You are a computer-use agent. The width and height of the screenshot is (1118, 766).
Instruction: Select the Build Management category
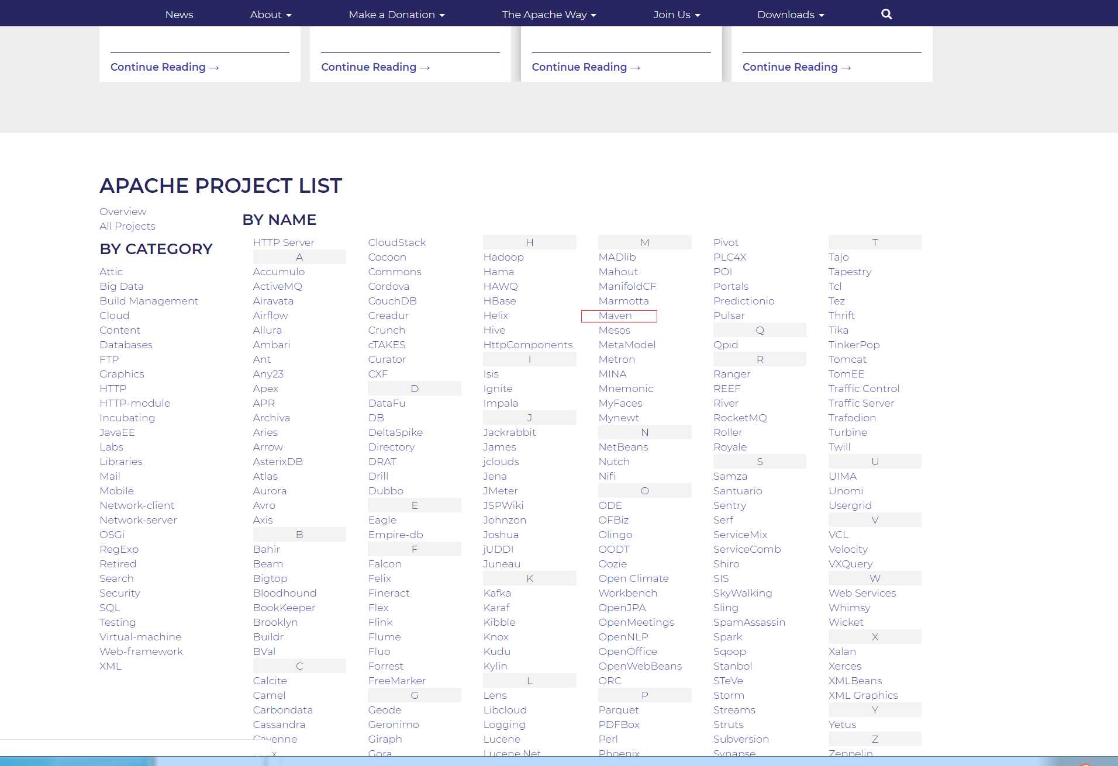coord(149,301)
